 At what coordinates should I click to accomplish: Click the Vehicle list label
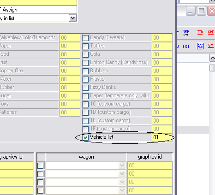click(x=102, y=137)
